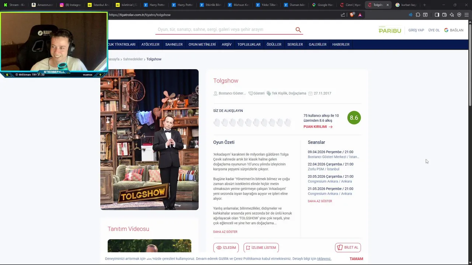
Task: Open browser main menu hamburger icon
Action: pyautogui.click(x=466, y=15)
